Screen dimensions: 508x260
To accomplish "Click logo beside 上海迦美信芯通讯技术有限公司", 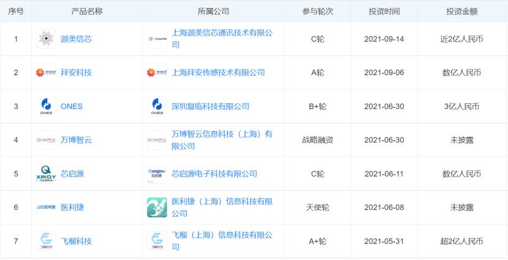I will tap(157, 39).
